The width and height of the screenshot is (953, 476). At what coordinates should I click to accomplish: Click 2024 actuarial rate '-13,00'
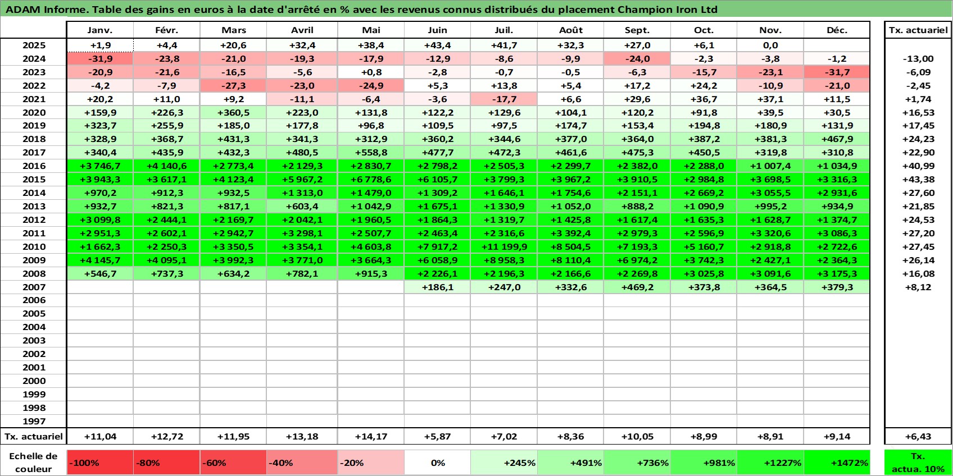918,59
